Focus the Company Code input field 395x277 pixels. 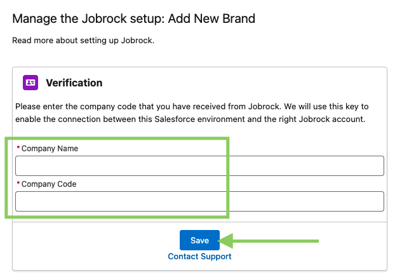click(199, 201)
